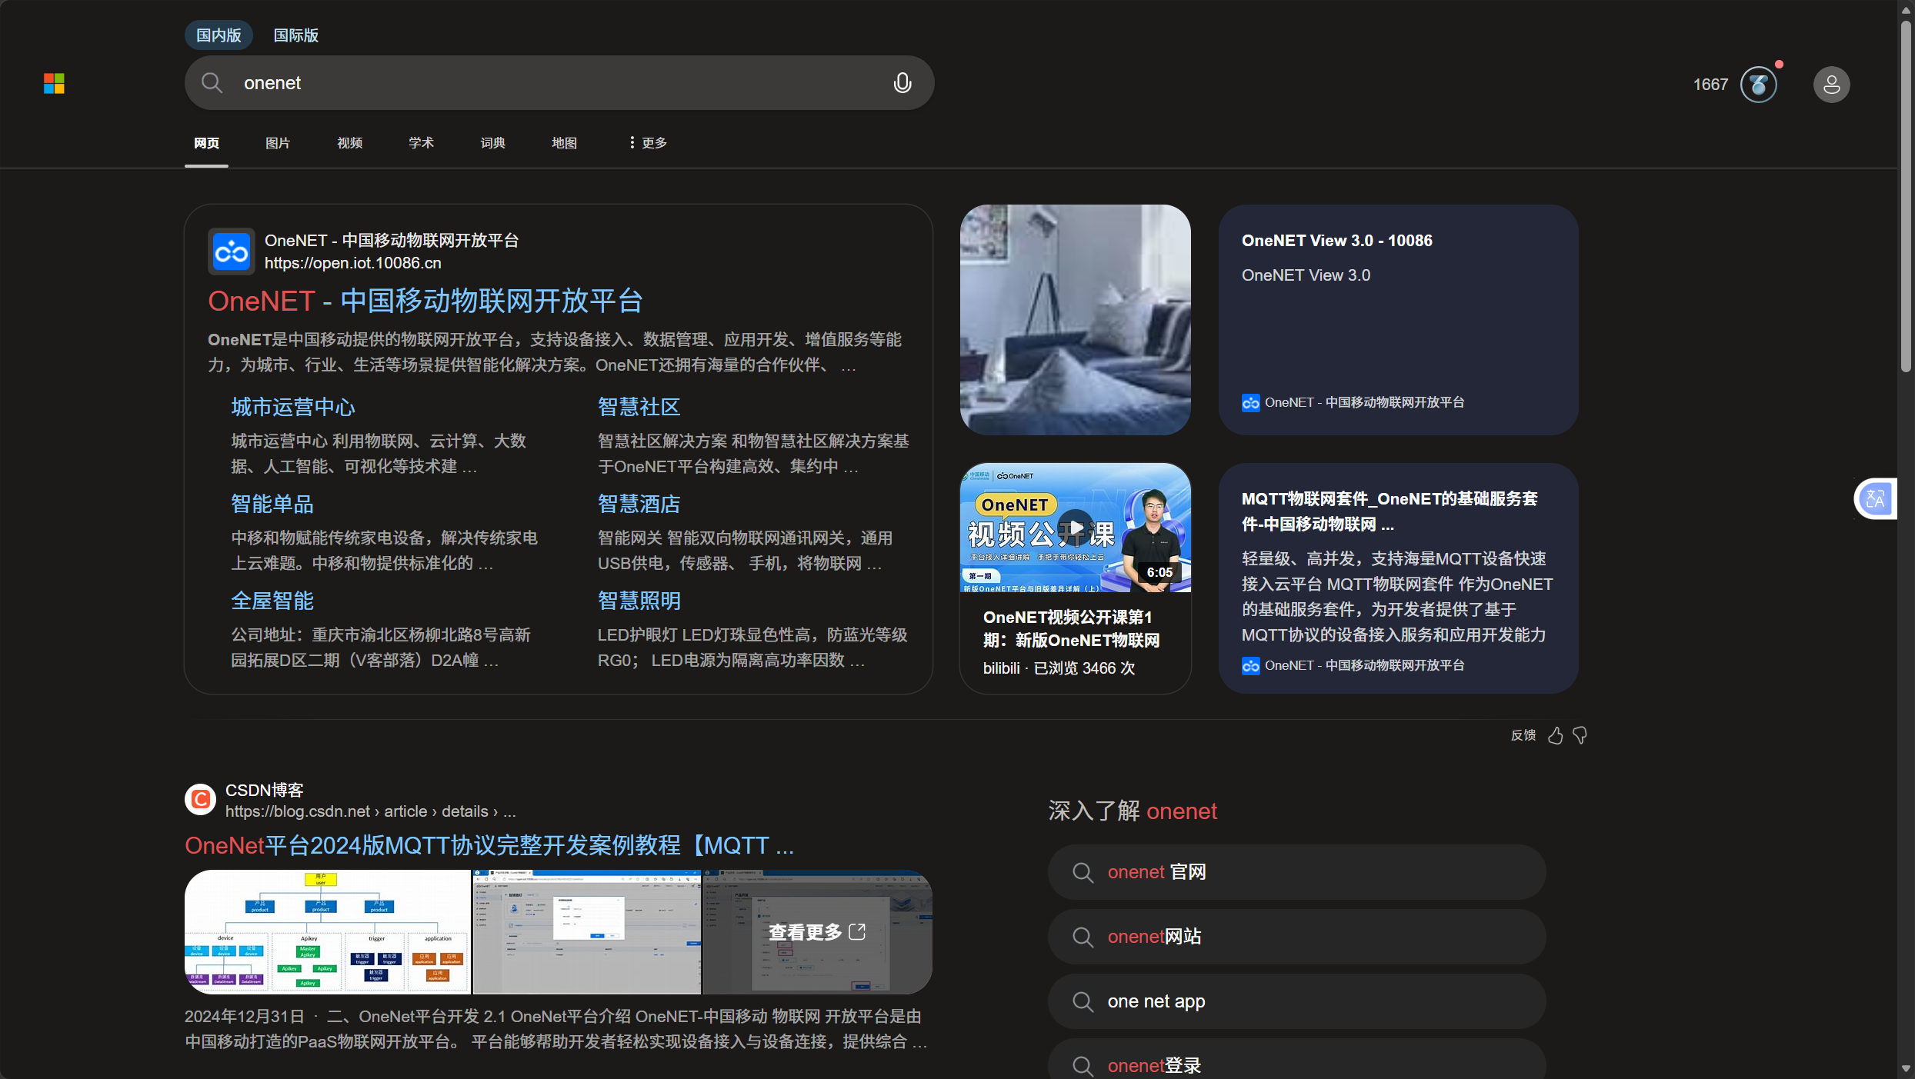
Task: Open OneNET视频公开课第1期 video title
Action: click(1072, 629)
